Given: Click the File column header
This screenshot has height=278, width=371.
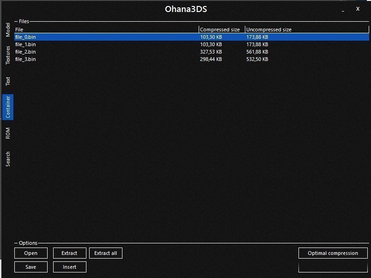Looking at the screenshot, I should click(106, 30).
